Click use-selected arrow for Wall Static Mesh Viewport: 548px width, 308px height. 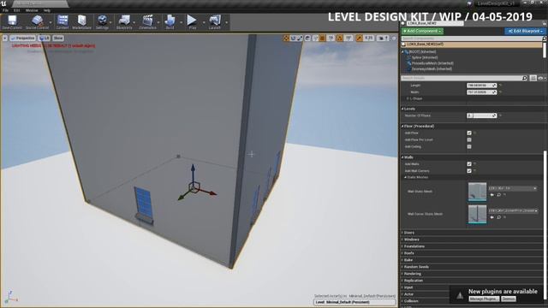tap(492, 195)
